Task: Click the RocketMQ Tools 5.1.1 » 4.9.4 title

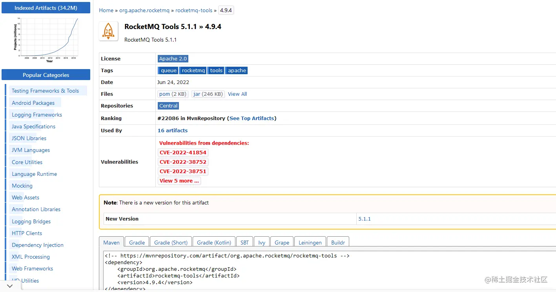Action: (x=173, y=27)
